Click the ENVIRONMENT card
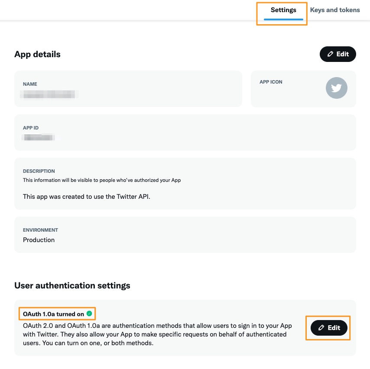The width and height of the screenshot is (370, 369). click(x=185, y=235)
